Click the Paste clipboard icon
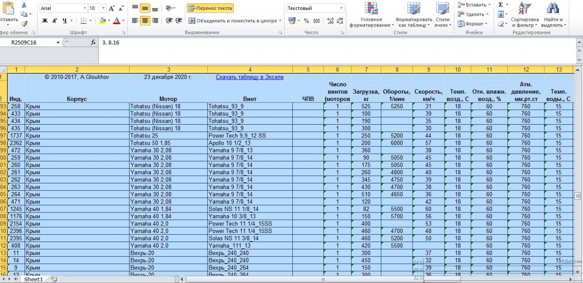Viewport: 583px width, 283px height. 9,9
